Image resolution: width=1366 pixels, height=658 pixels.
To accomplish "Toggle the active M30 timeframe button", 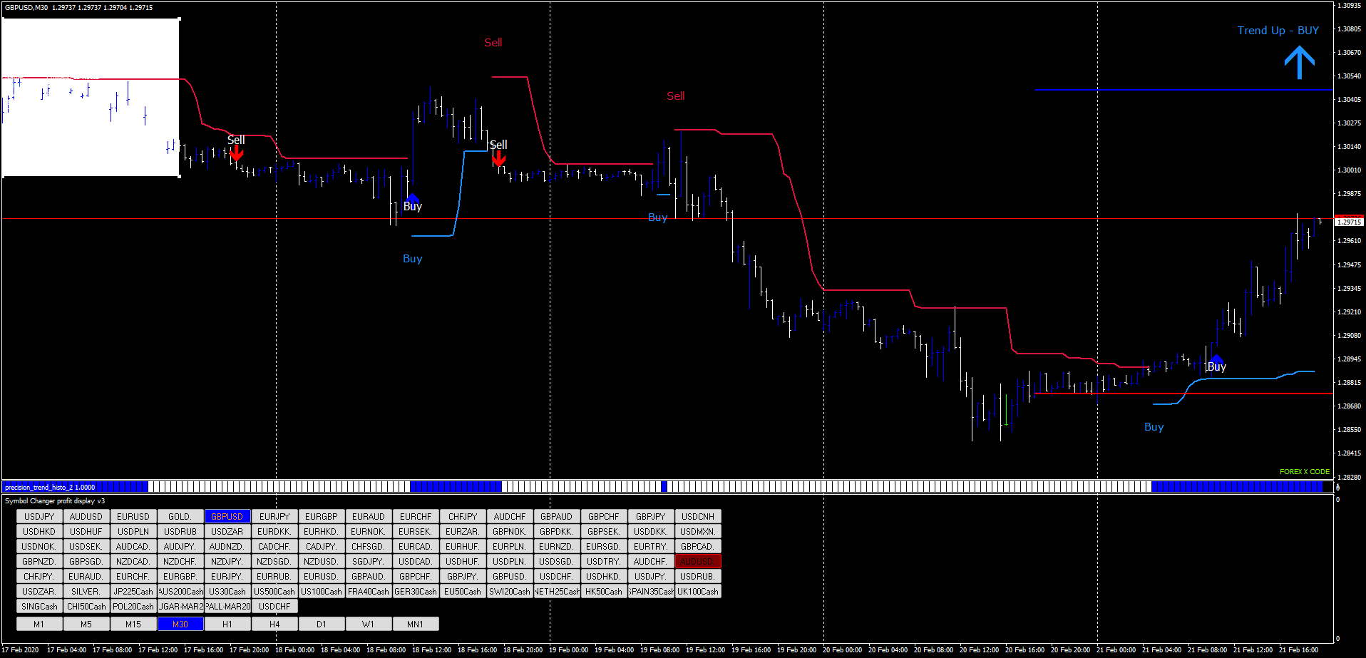I will point(180,623).
